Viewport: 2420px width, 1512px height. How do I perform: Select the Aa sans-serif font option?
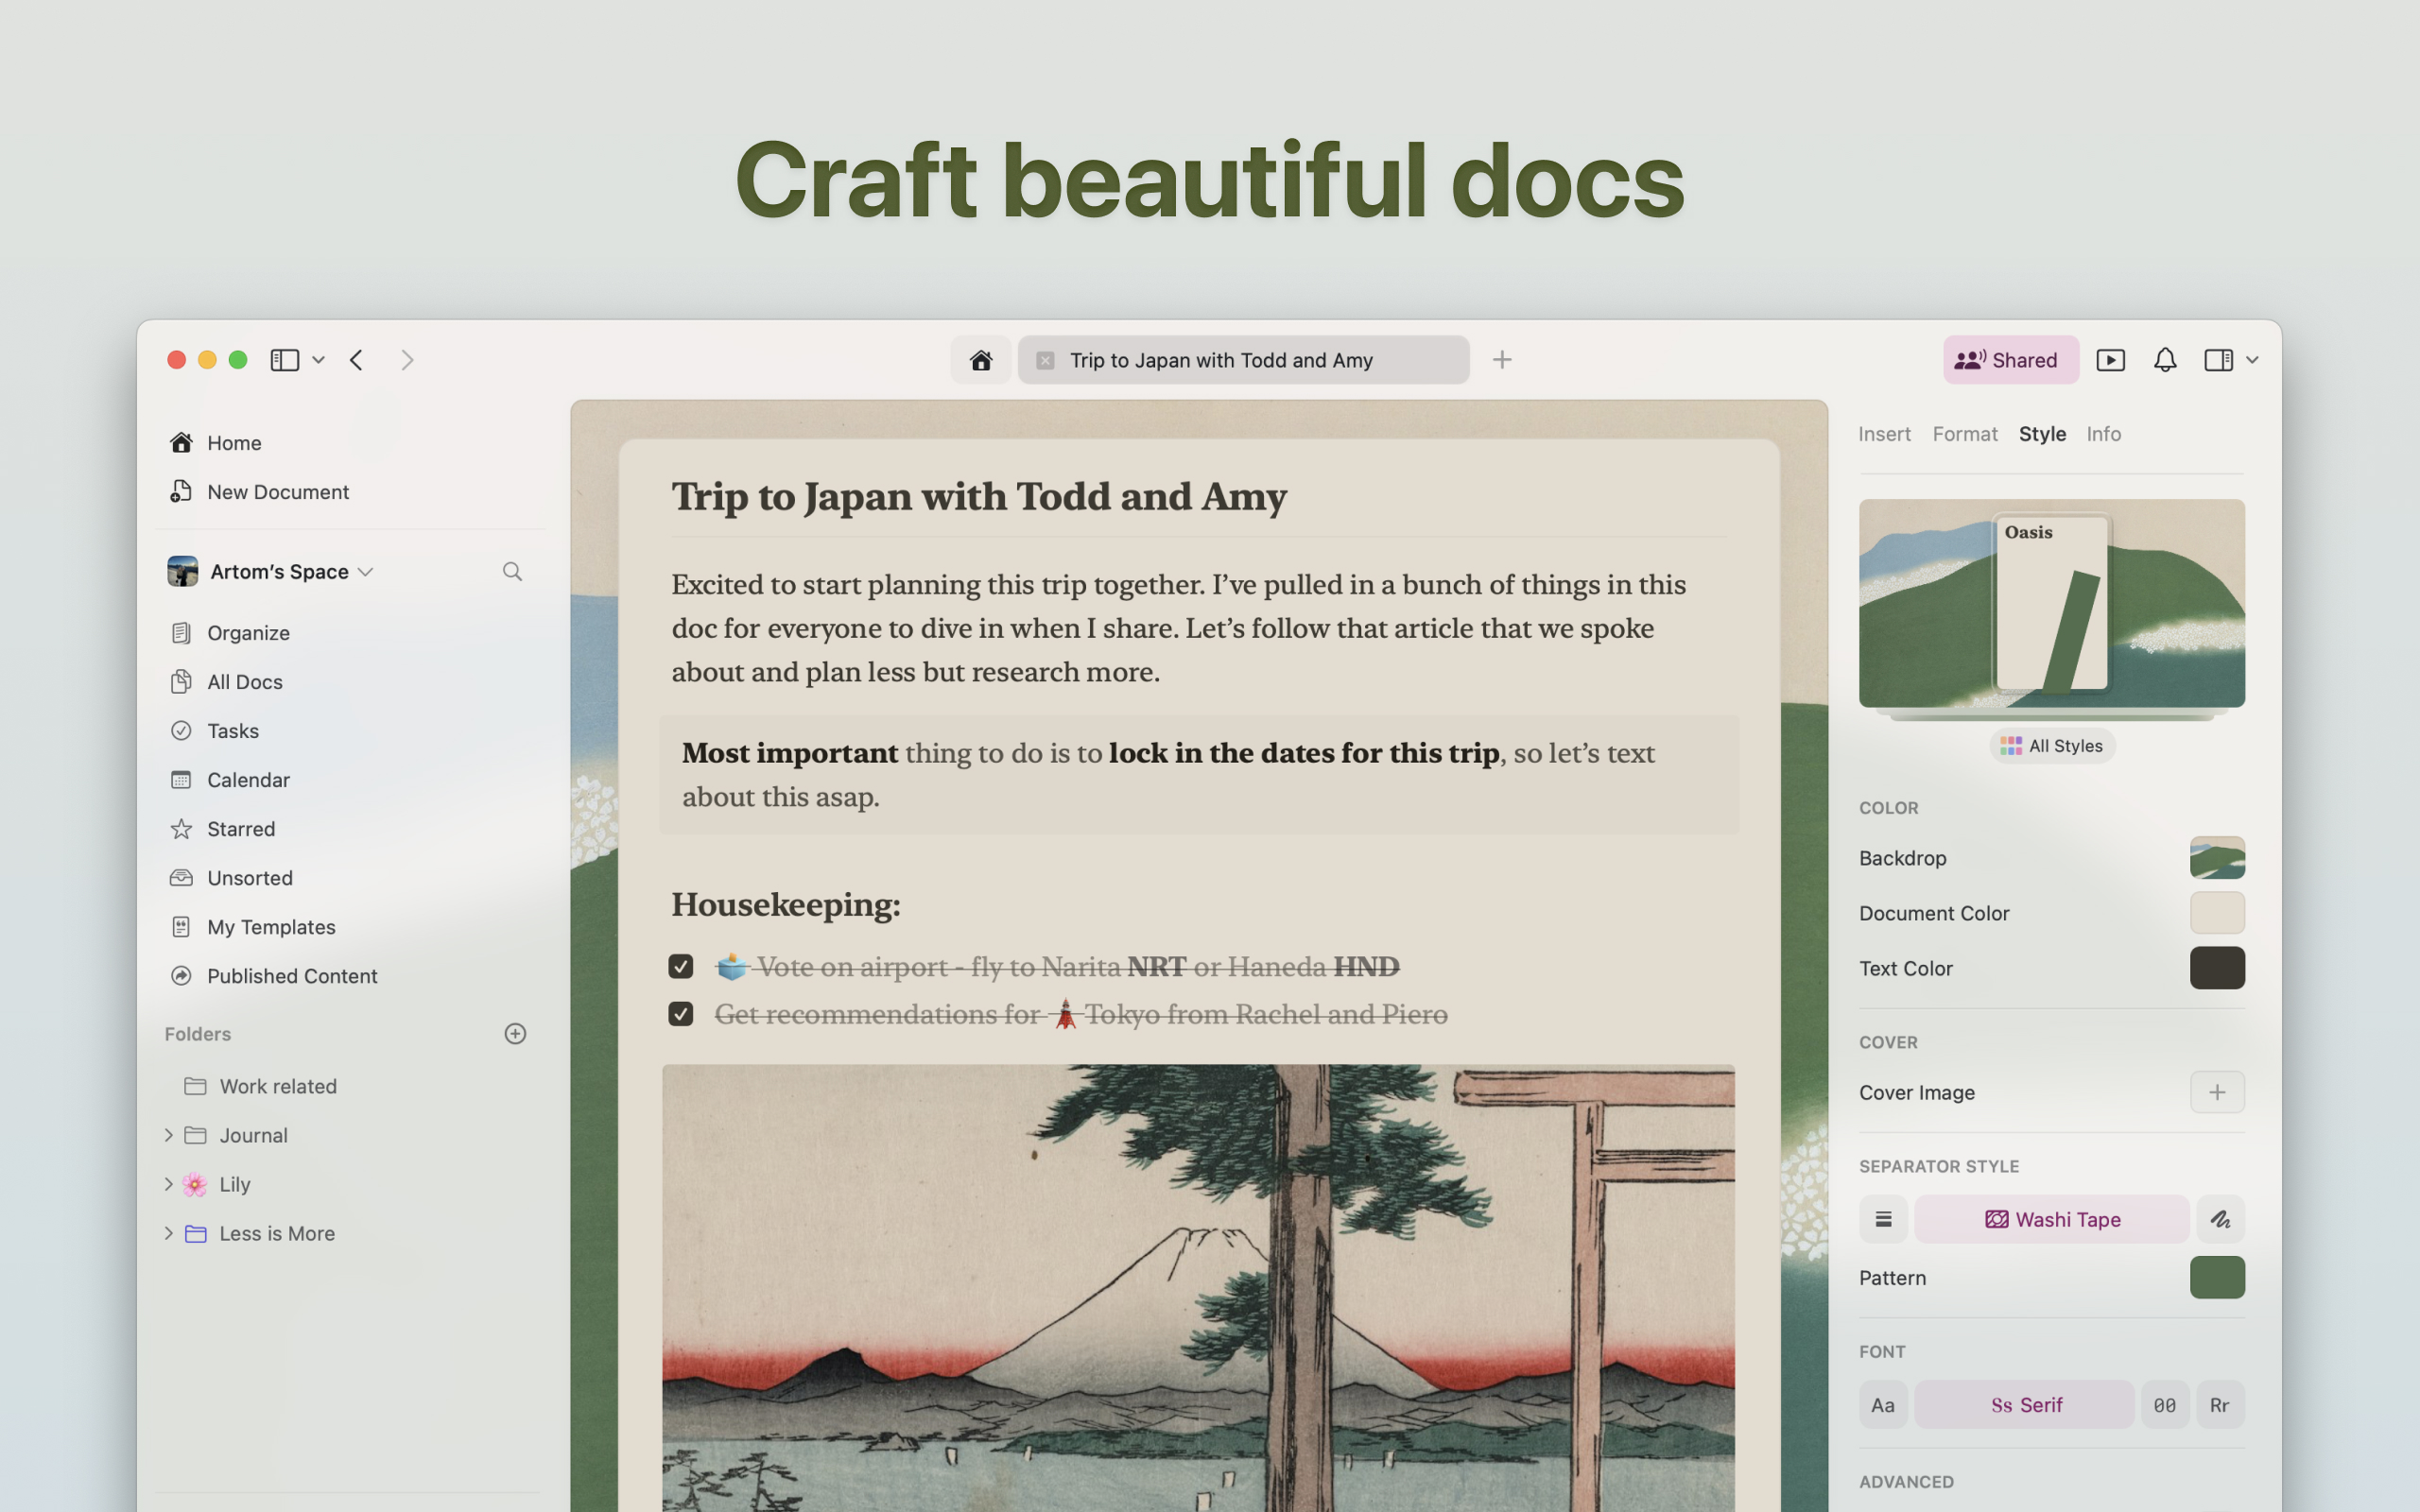[x=1883, y=1404]
